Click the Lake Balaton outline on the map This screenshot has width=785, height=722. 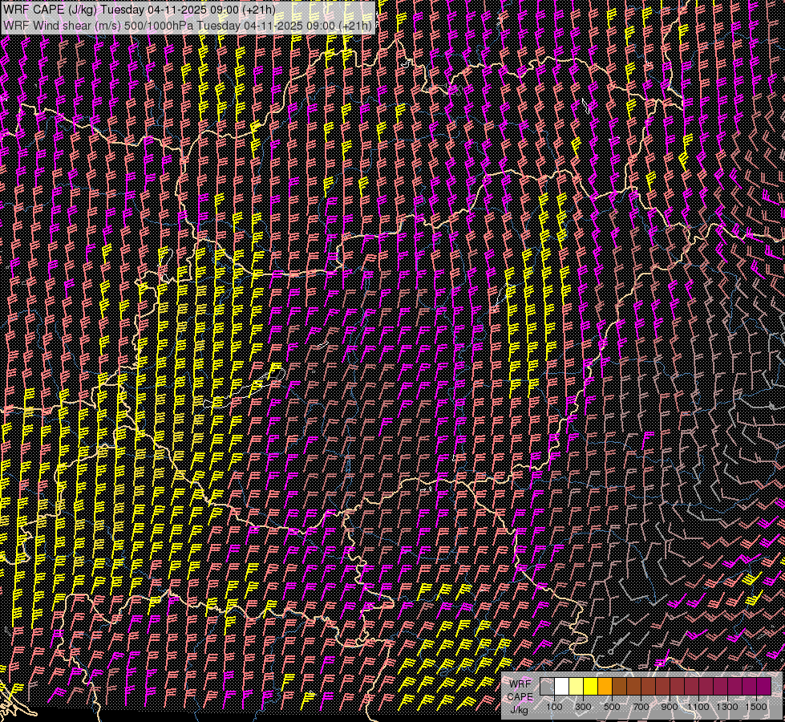point(245,388)
